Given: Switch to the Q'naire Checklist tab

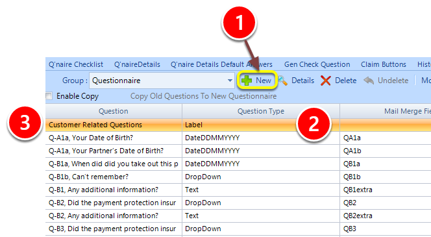Looking at the screenshot, I should tap(76, 64).
